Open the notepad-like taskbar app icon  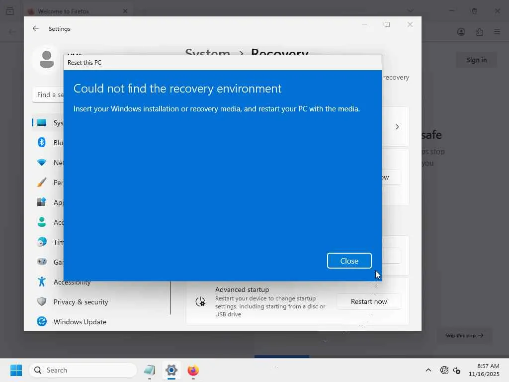(x=150, y=370)
